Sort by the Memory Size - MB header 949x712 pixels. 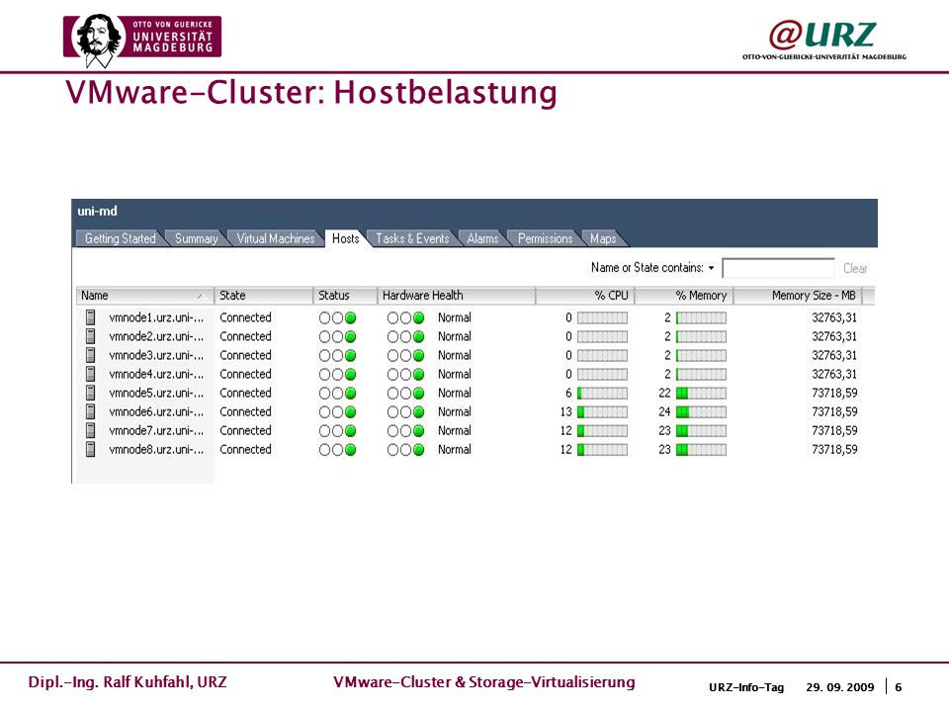tap(798, 296)
